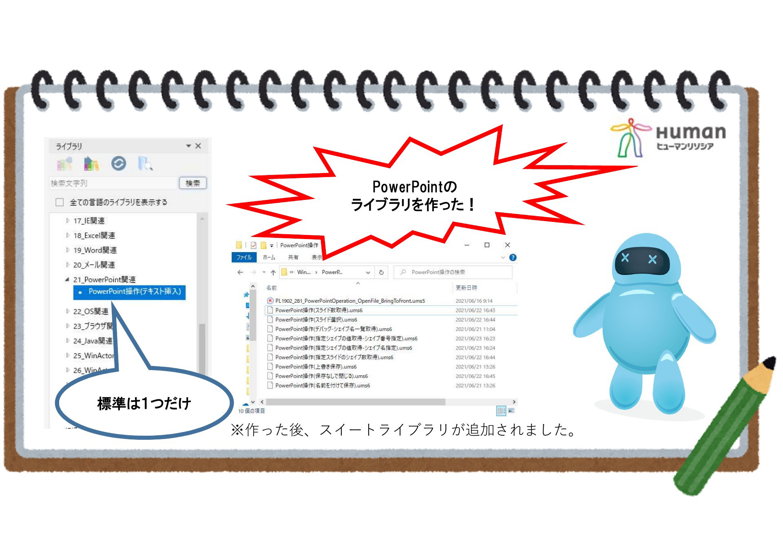This screenshot has height=554, width=783.
Task: Click the Explorer help question mark icon
Action: click(513, 257)
